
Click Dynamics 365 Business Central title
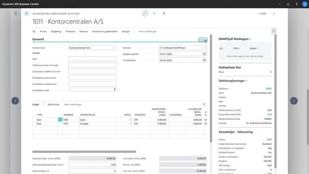[20, 4]
